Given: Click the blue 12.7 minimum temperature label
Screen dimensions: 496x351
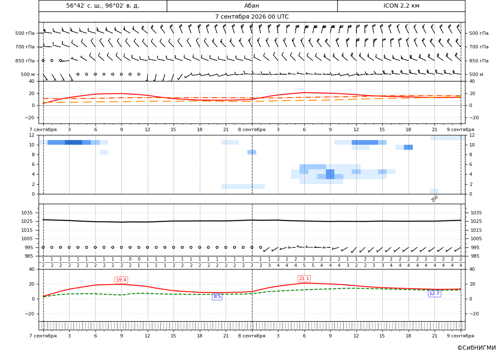Looking at the screenshot, I should 434,293.
